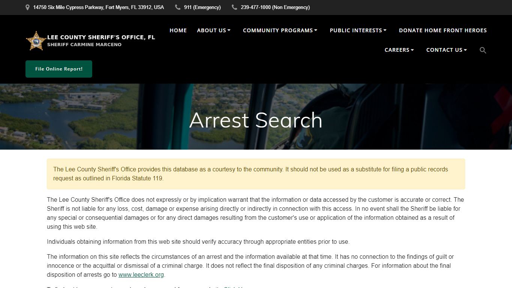The image size is (512, 288).
Task: Click the 14750 Six Mile Cypress Parkway address
Action: pos(98,7)
